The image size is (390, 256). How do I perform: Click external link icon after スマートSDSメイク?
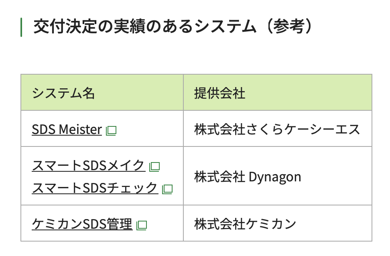154,167
